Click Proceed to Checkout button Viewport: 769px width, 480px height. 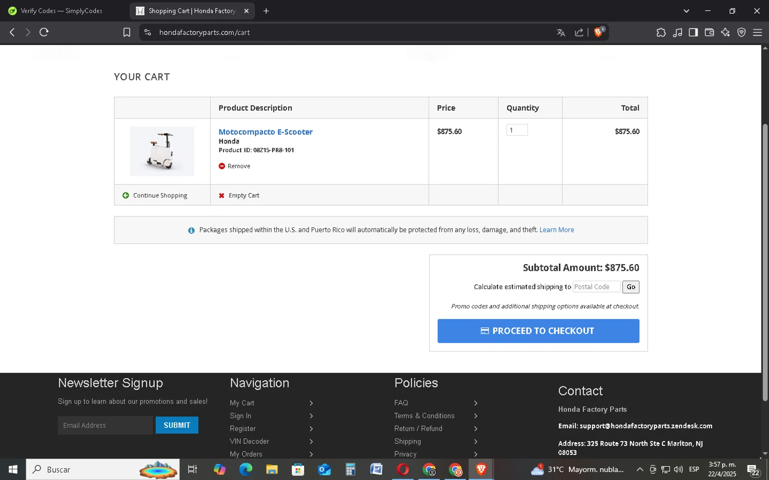point(538,331)
